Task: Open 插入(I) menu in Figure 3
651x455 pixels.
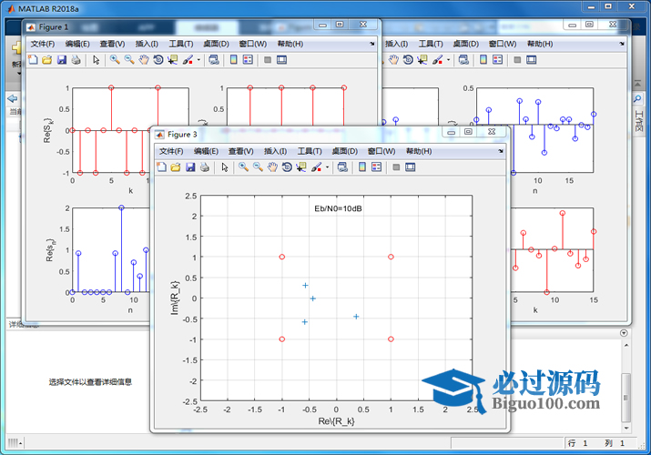Action: (275, 151)
